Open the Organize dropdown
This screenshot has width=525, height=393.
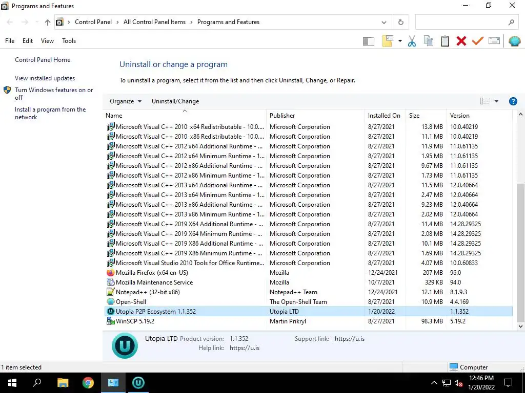click(x=126, y=101)
